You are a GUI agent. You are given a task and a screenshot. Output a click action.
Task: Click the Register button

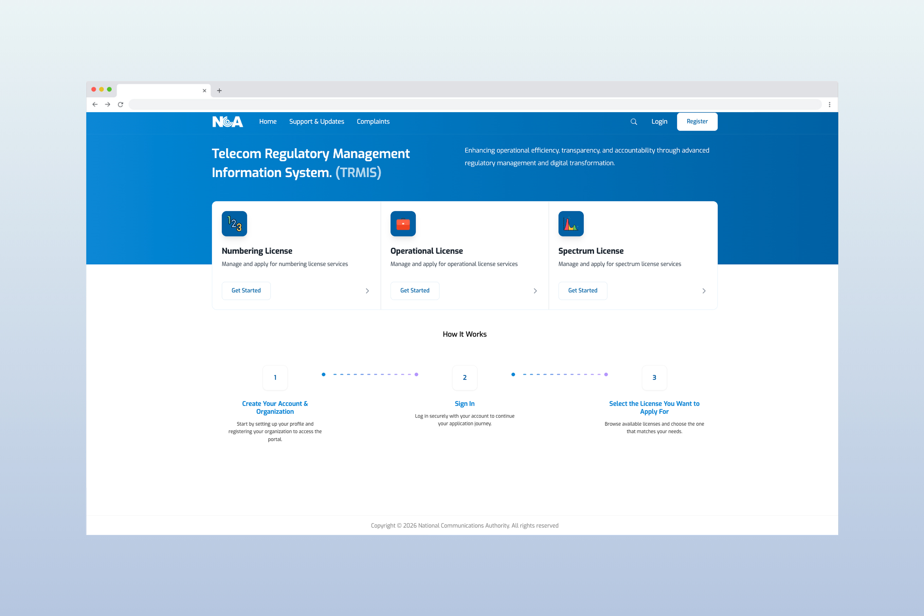coord(697,122)
